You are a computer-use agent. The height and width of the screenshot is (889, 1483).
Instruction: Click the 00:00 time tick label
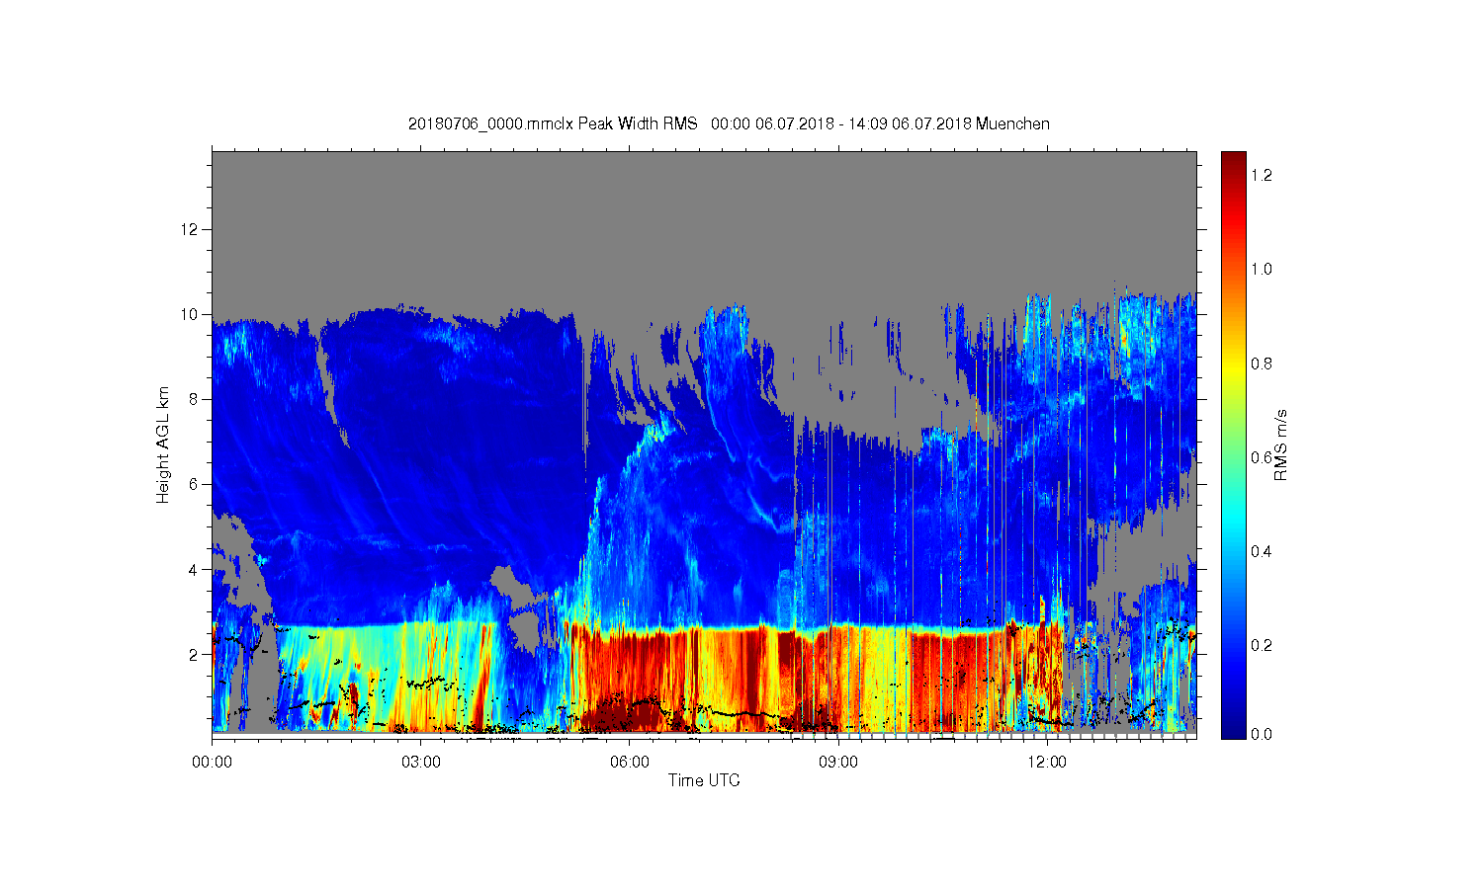coord(212,762)
